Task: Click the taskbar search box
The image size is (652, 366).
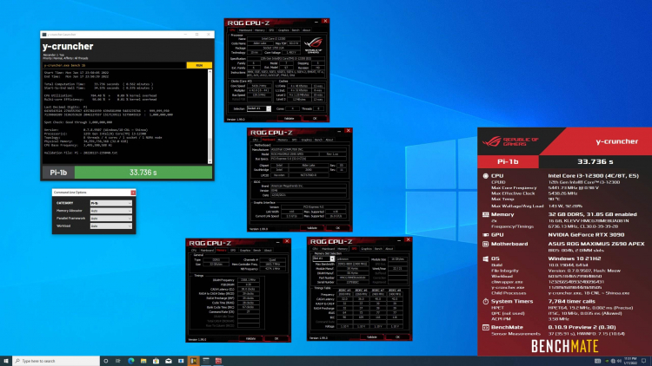Action: click(x=57, y=359)
